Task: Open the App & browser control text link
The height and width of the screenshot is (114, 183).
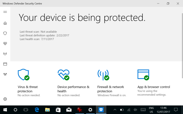Action: 154,87
